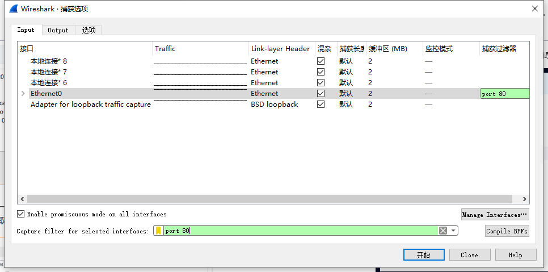This screenshot has width=548, height=272.
Task: Switch to the Output tab
Action: (x=58, y=31)
